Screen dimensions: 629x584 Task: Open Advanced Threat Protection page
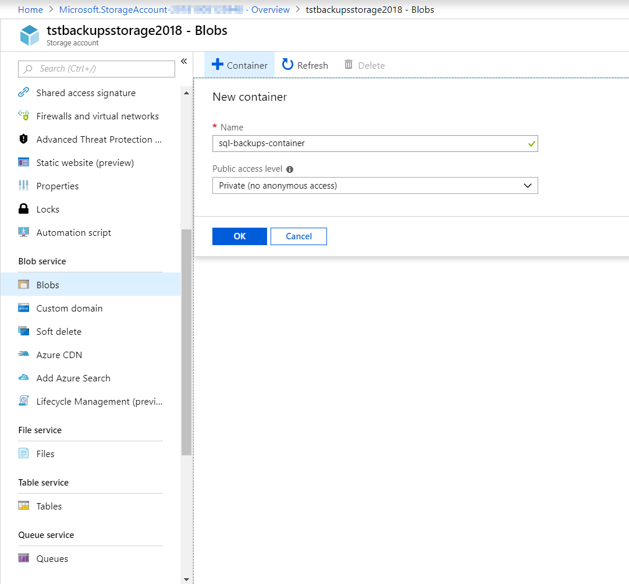click(99, 139)
